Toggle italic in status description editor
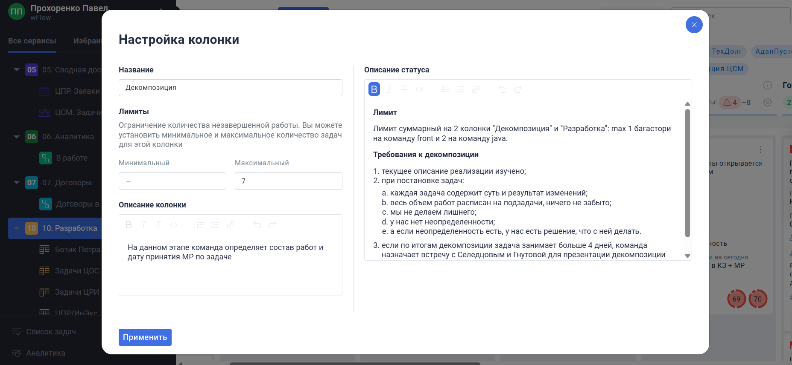 [389, 89]
